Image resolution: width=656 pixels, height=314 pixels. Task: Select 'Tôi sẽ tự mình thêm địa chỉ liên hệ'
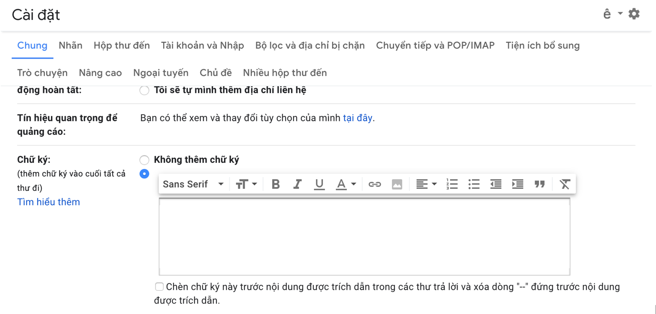coord(144,90)
